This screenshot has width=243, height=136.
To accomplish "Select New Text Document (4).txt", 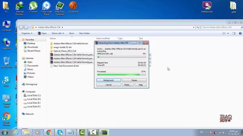I will coord(65,66).
